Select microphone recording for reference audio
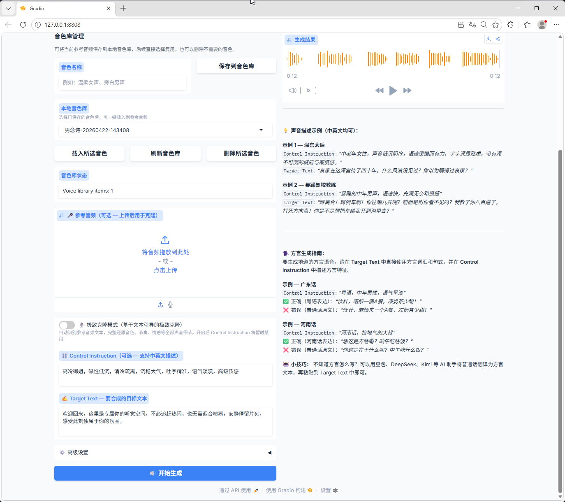Image resolution: width=565 pixels, height=502 pixels. click(170, 304)
